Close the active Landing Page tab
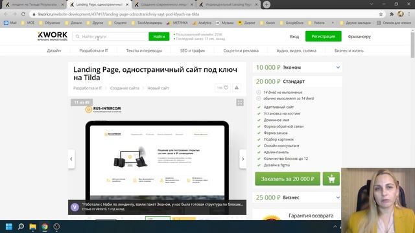Viewport: 415px width, 233px height. pyautogui.click(x=127, y=5)
